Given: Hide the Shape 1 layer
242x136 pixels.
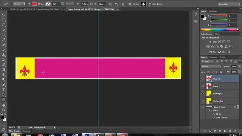Looking at the screenshot, I should coord(203,86).
